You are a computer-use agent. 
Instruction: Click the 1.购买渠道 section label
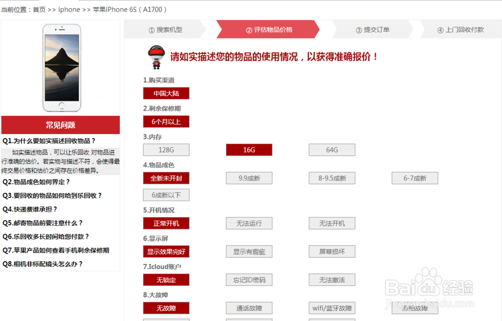pos(159,80)
